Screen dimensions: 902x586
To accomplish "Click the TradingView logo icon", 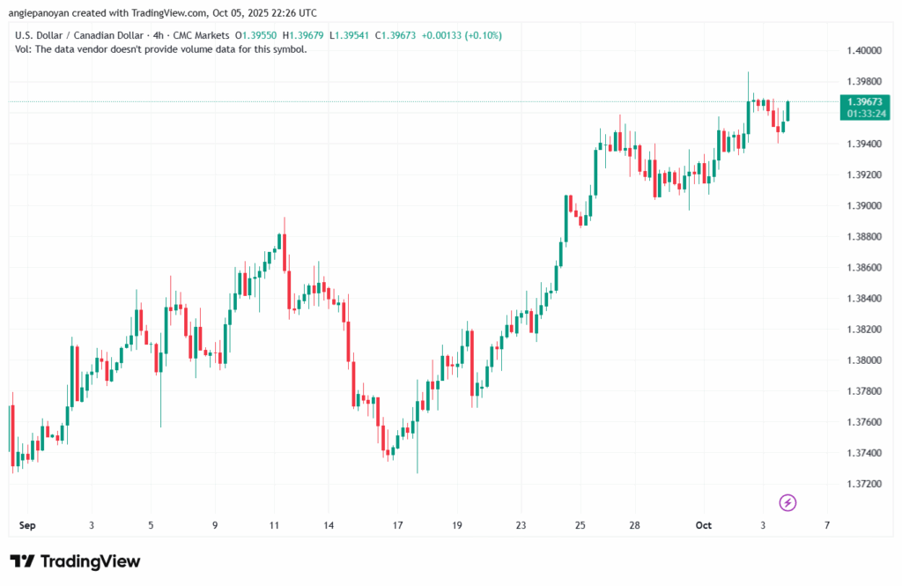I will pos(23,561).
